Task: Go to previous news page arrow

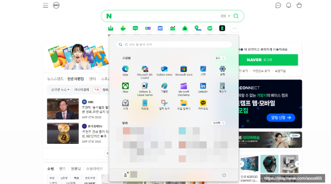Action: pyautogui.click(x=107, y=153)
